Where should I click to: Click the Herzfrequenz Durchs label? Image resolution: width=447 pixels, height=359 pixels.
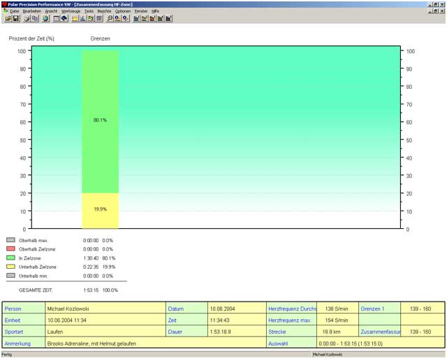[292, 309]
